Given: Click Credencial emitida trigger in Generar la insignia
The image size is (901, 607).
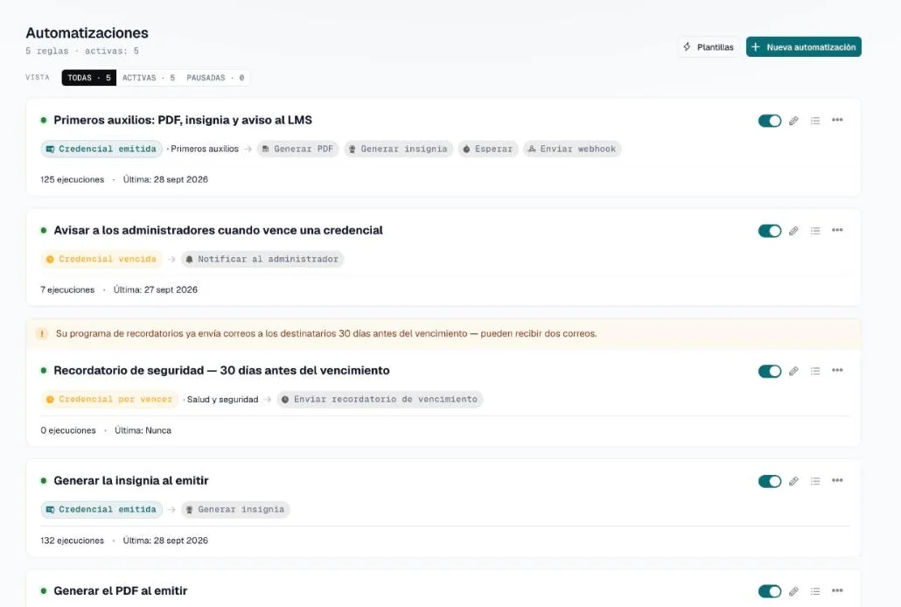Looking at the screenshot, I should coord(101,509).
